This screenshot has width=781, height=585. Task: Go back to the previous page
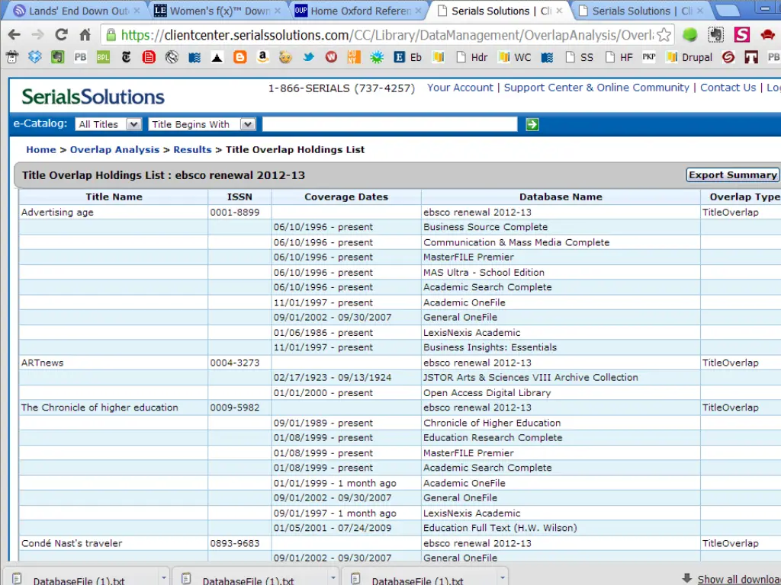[x=14, y=35]
